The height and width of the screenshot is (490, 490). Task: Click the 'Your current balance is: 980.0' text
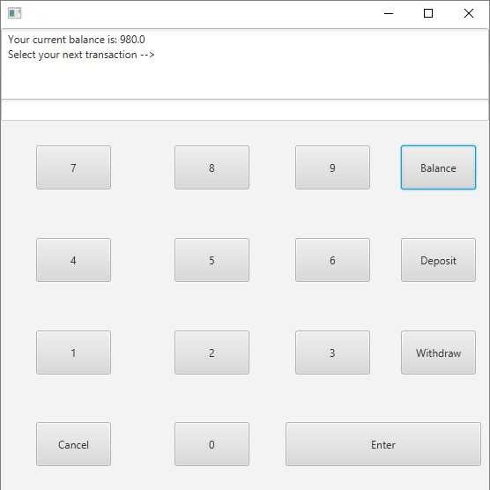tap(77, 40)
